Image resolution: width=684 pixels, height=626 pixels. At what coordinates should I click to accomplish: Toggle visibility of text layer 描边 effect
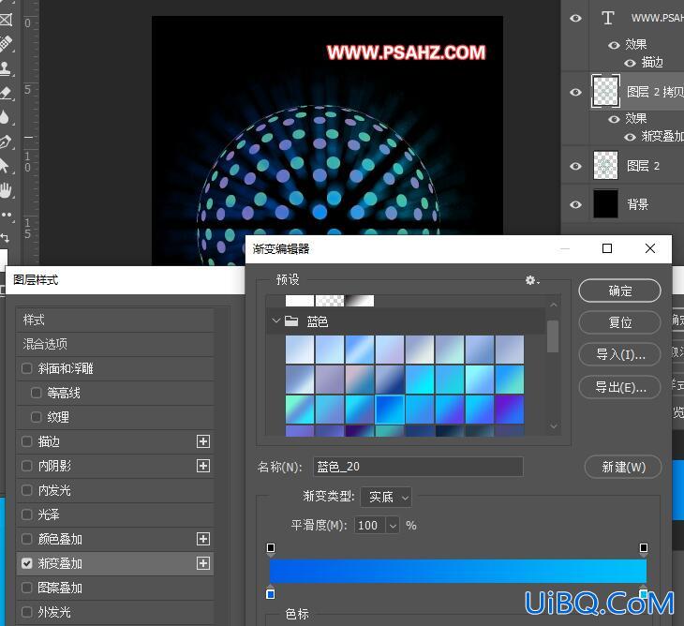coord(630,63)
